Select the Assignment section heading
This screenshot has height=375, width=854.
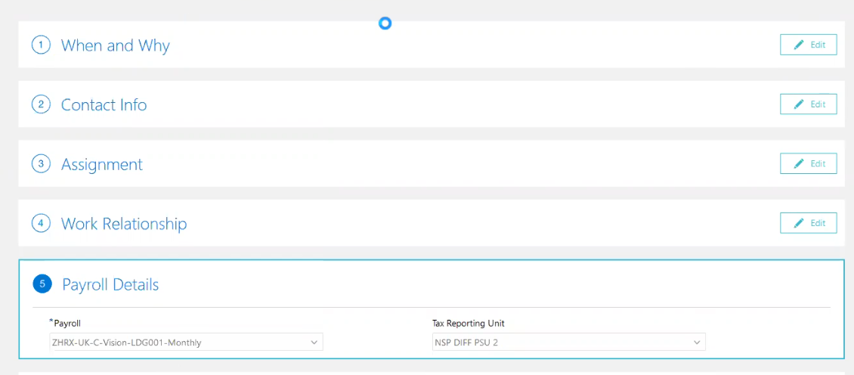[x=101, y=164]
